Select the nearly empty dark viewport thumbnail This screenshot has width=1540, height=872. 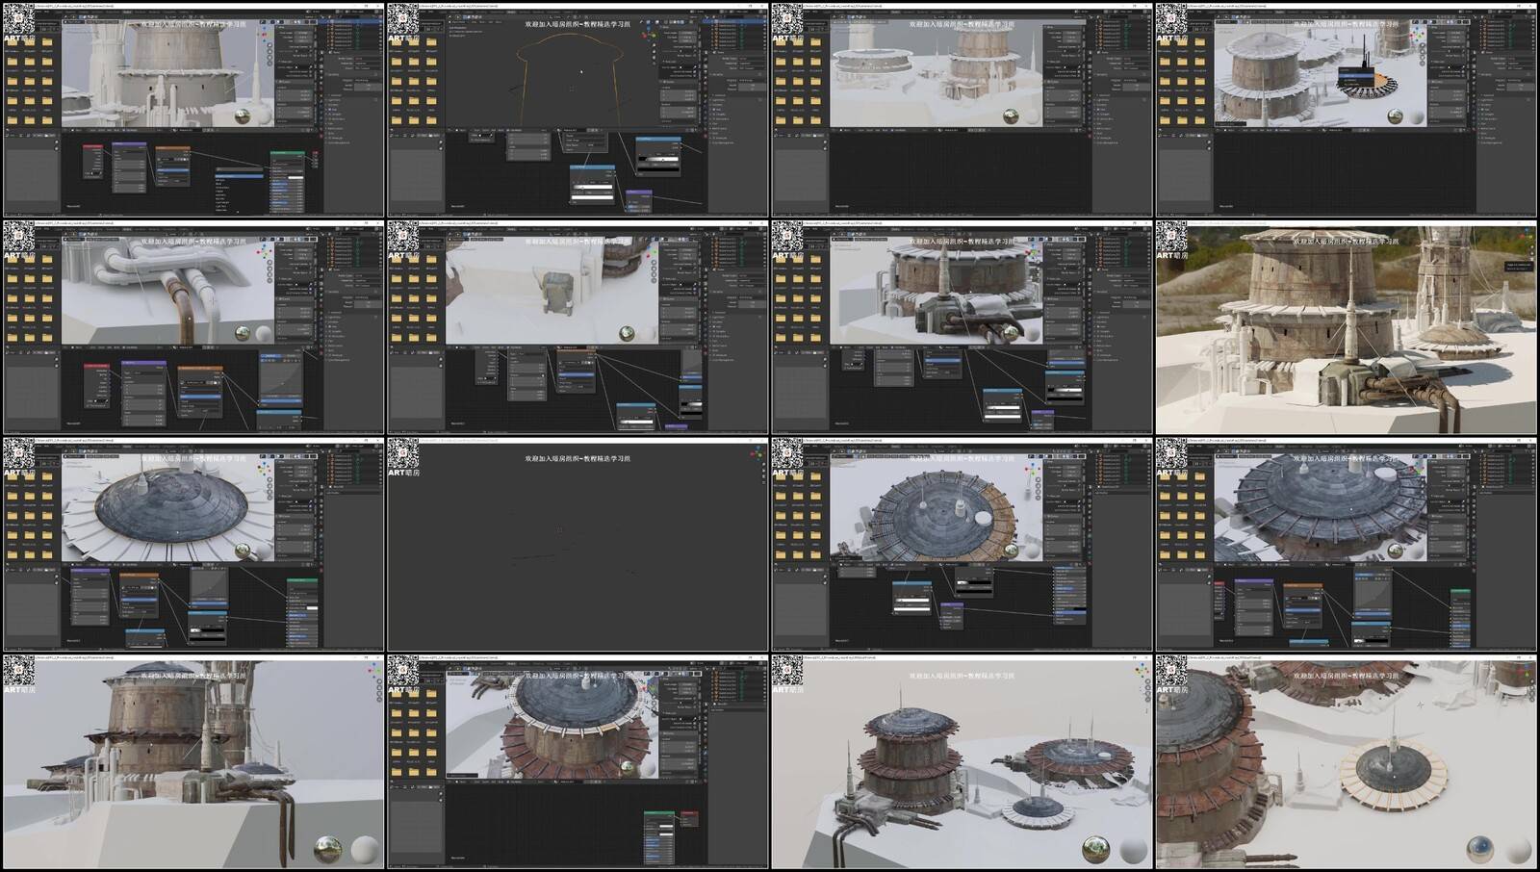577,546
